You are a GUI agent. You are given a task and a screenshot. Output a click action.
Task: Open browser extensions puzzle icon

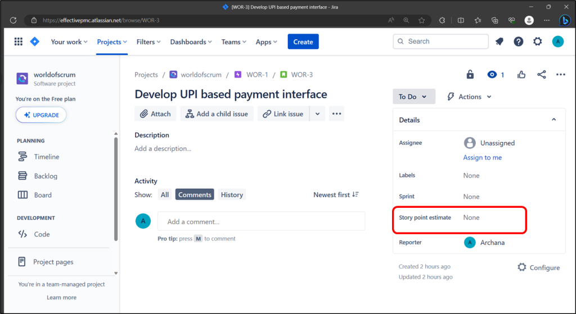coord(442,20)
